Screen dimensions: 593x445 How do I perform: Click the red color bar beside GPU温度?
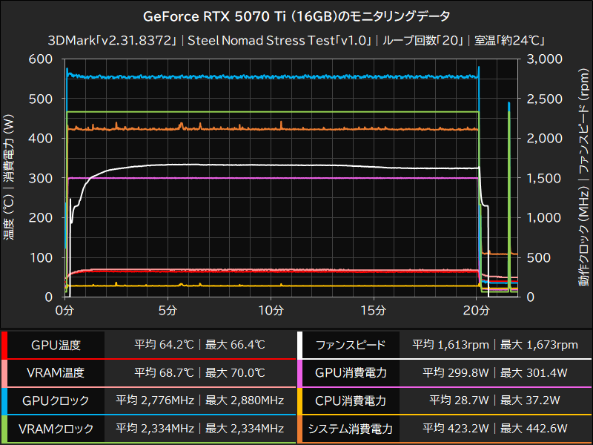(x=6, y=344)
